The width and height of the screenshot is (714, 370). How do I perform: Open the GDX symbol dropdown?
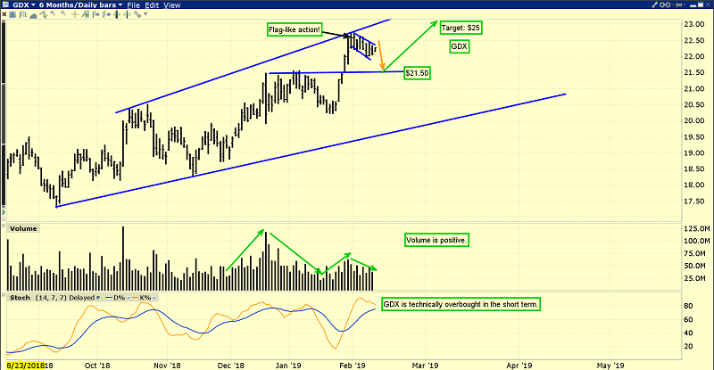(x=23, y=5)
